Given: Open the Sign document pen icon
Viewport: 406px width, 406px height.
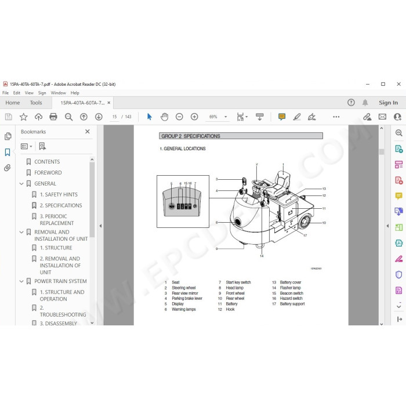Looking at the screenshot, I should [312, 117].
